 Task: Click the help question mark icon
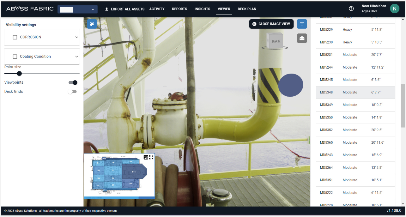pyautogui.click(x=351, y=9)
